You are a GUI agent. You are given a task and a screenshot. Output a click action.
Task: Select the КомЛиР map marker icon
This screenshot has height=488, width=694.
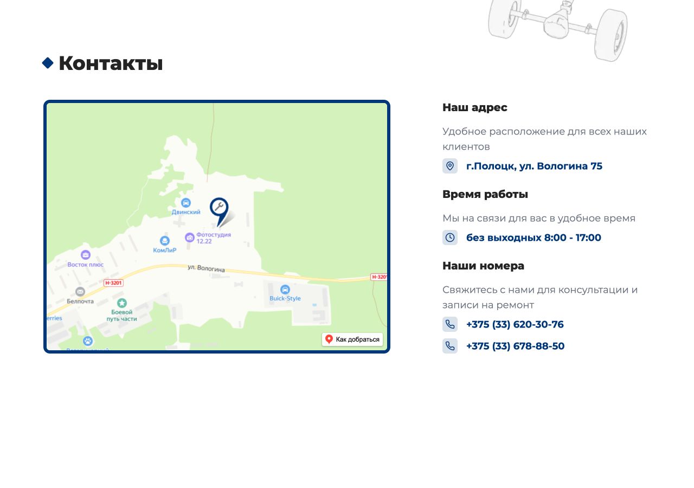[x=165, y=241]
